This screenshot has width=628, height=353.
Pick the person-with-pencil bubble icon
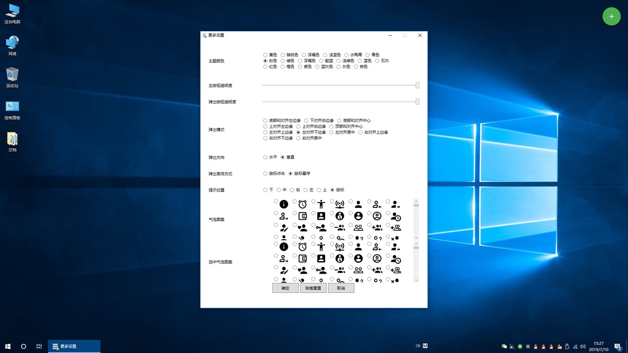(283, 227)
